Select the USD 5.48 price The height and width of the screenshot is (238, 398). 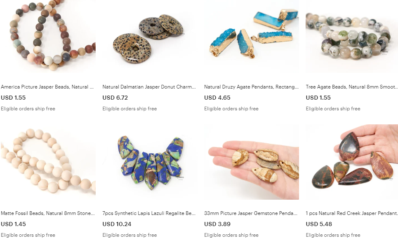[x=319, y=224]
